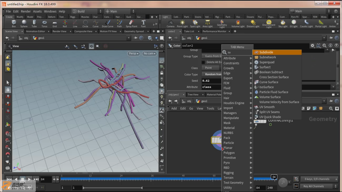
Task: Open the Build desktop dropdown
Action: 87,11
